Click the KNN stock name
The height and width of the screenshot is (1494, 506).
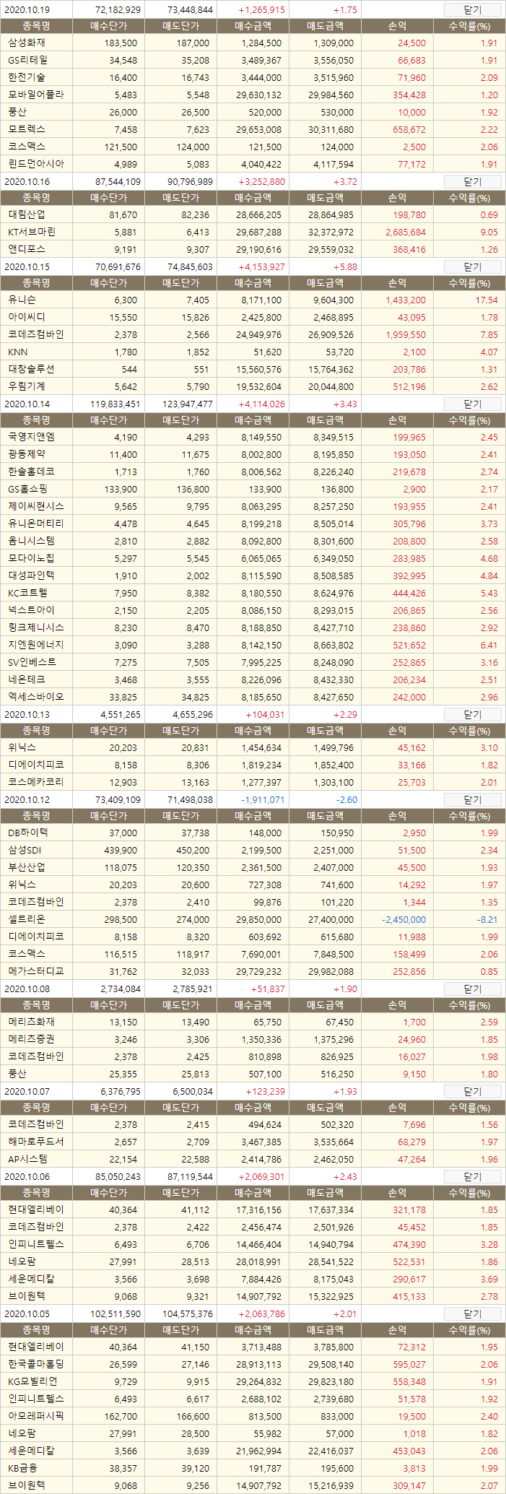(18, 352)
